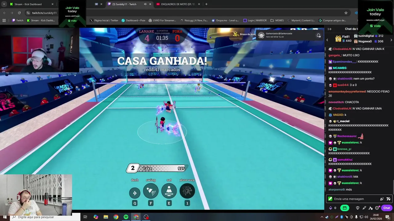Click username samukkha in chat

(344, 160)
